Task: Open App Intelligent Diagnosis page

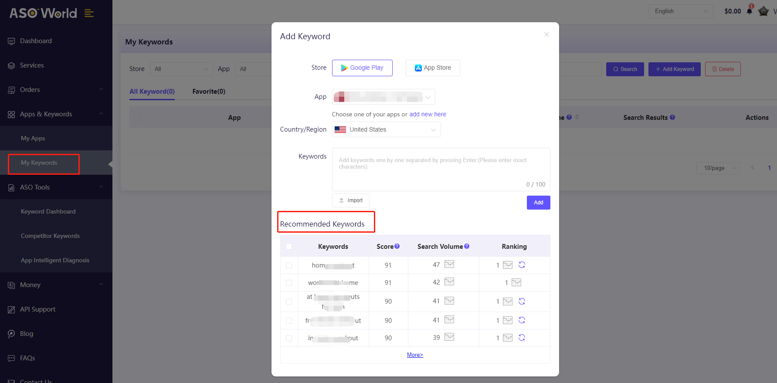Action: (x=56, y=260)
